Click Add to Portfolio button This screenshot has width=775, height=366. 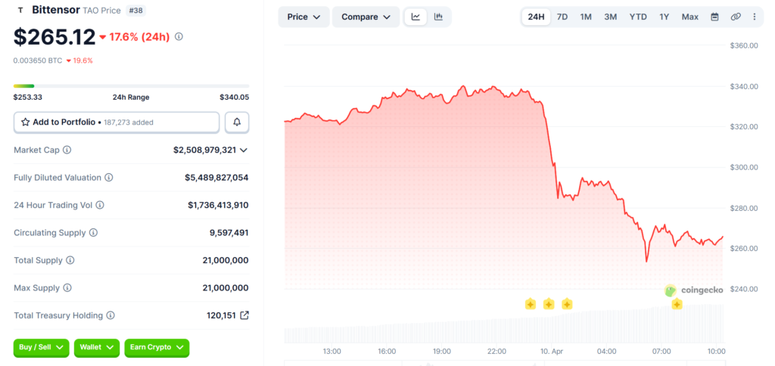(x=117, y=122)
